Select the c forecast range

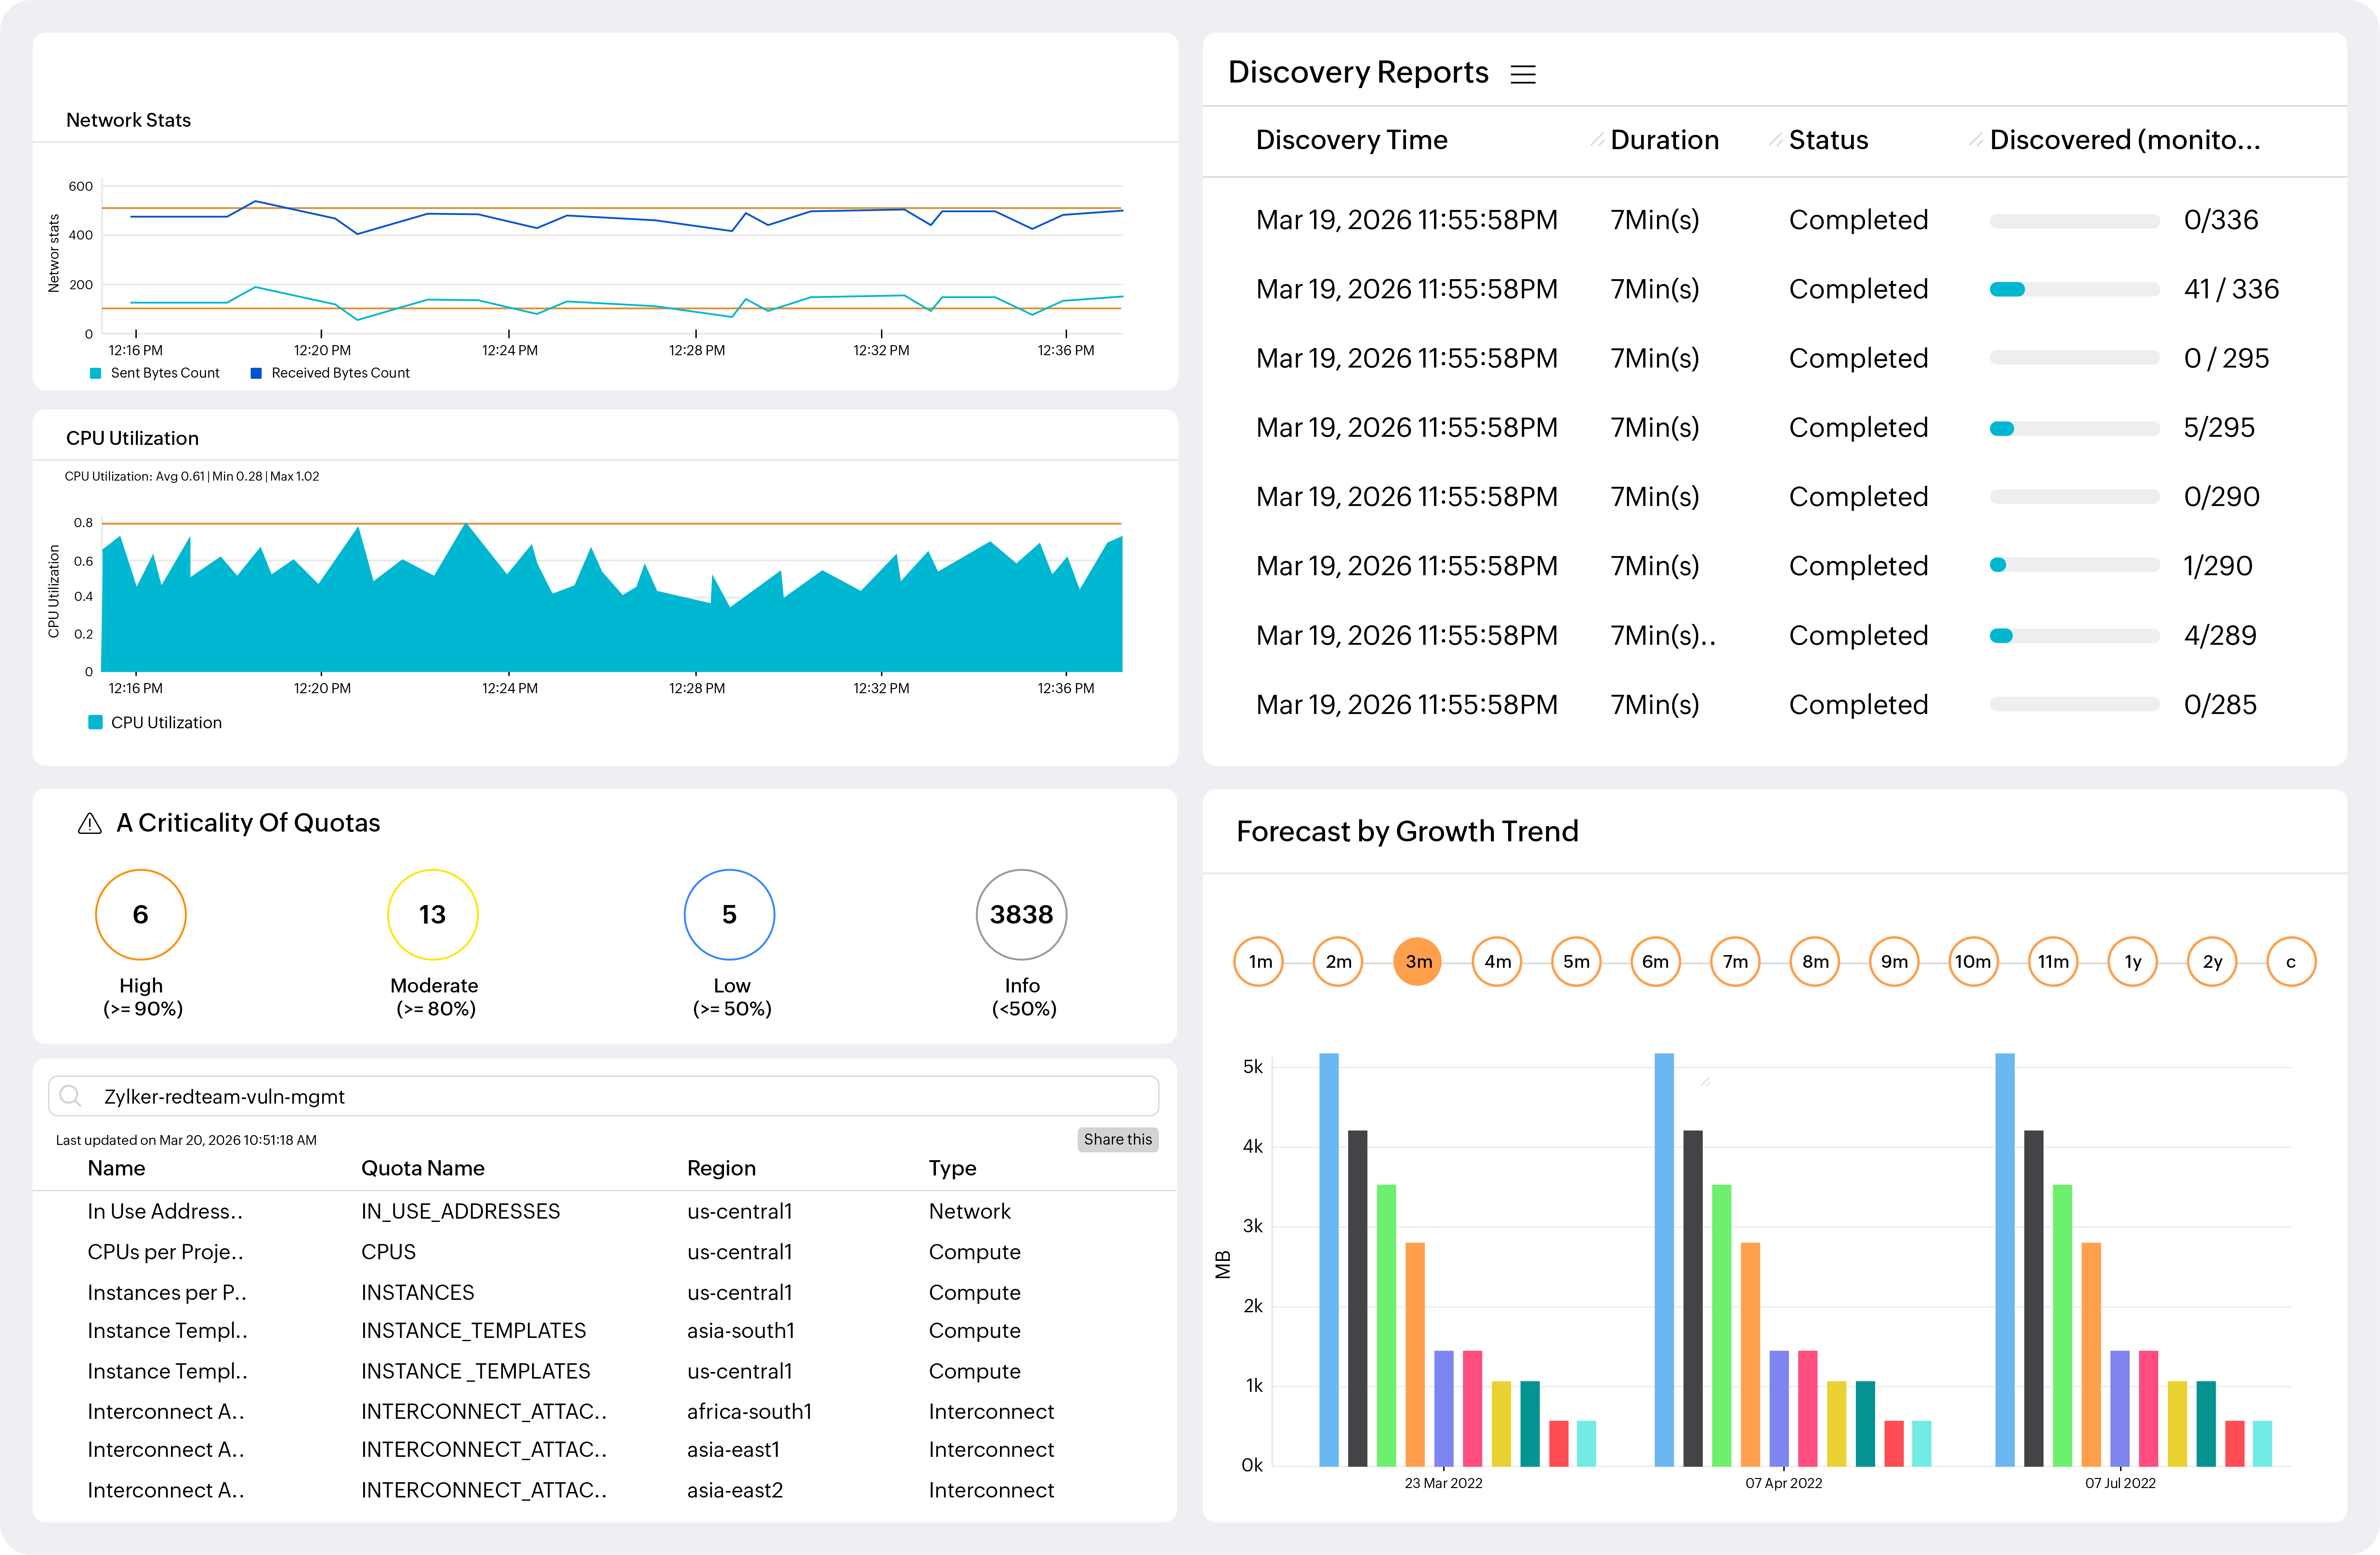pos(2291,961)
